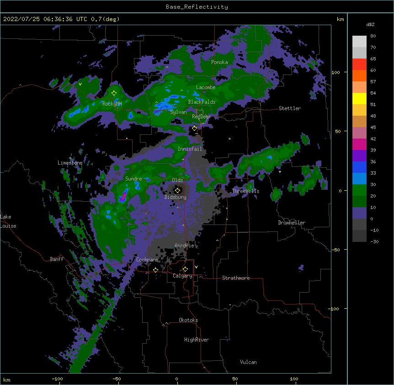
Task: Click the Okotoks label
Action: tap(188, 320)
